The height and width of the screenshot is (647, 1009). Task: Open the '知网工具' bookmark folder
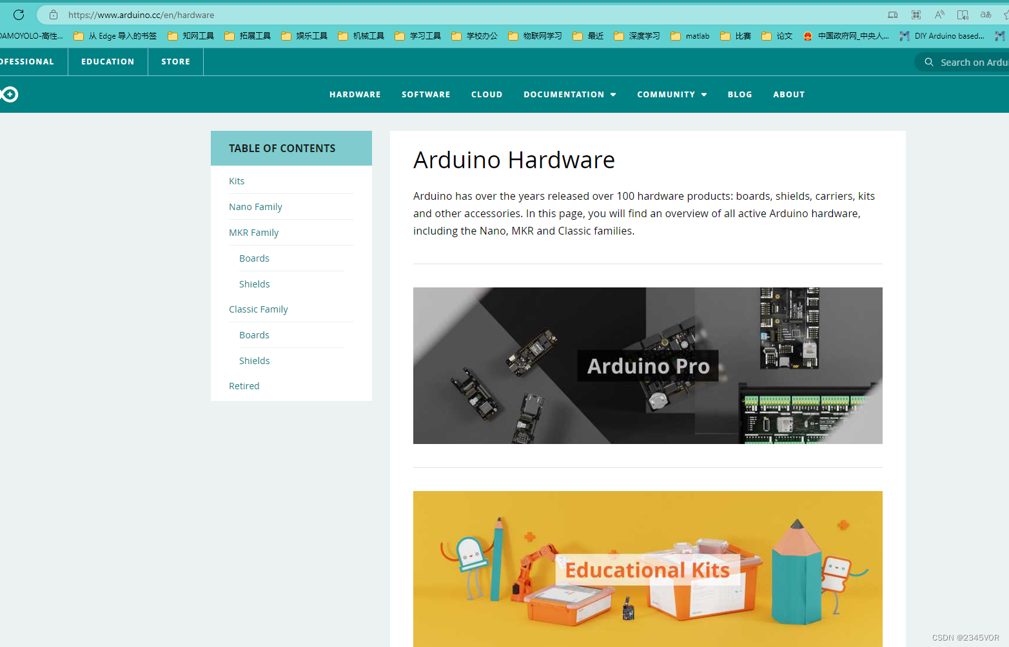[191, 36]
